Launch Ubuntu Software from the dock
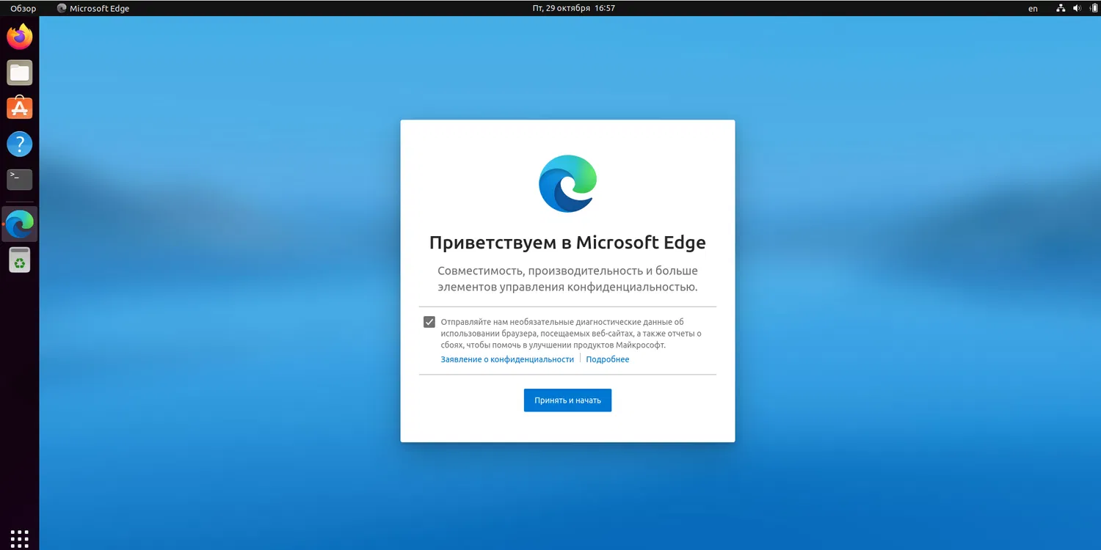 [x=20, y=108]
